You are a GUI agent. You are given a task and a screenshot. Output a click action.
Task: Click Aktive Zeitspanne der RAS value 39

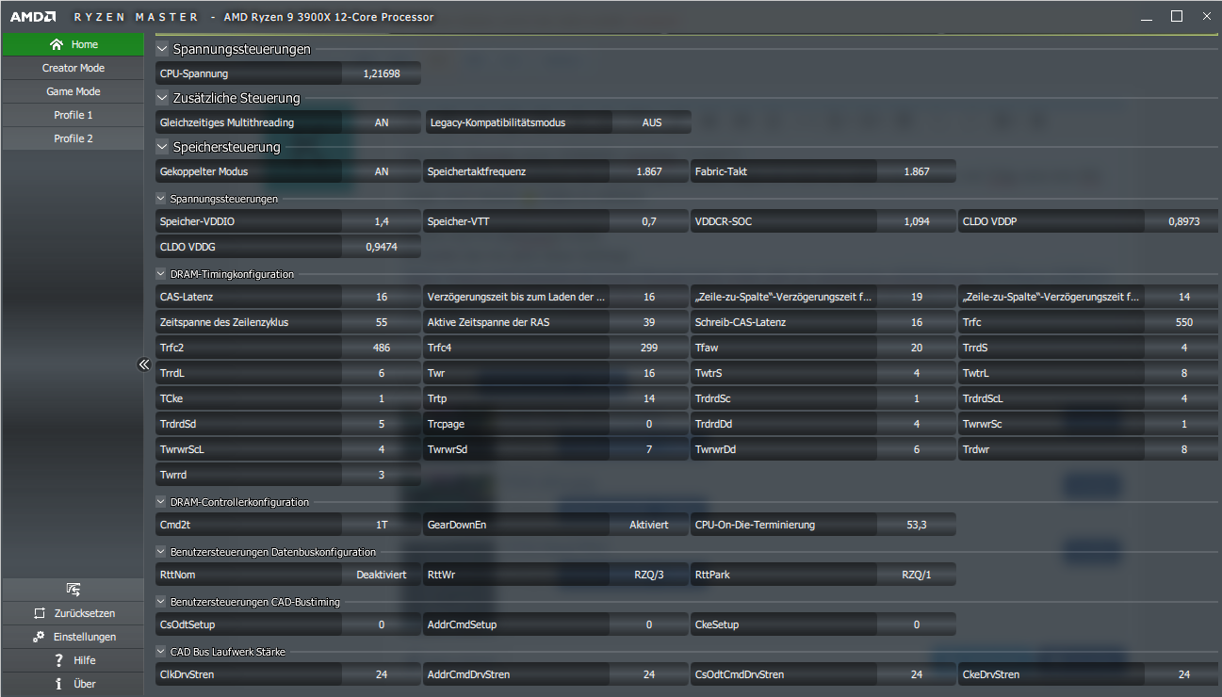point(649,322)
